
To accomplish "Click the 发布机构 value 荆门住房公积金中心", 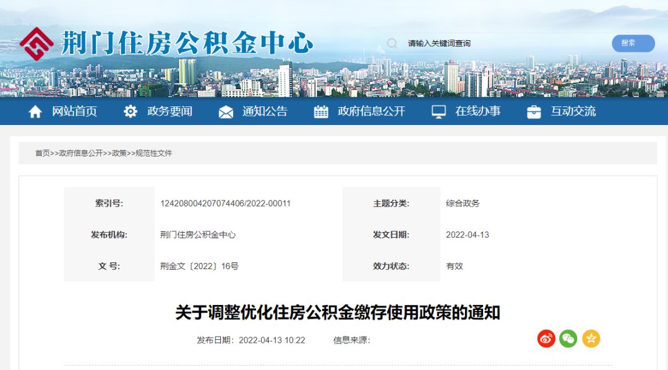I will click(198, 235).
